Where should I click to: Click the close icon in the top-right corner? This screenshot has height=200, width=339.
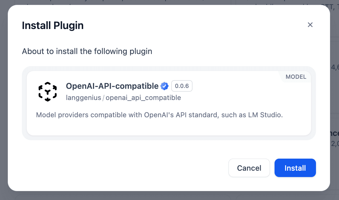click(x=310, y=25)
